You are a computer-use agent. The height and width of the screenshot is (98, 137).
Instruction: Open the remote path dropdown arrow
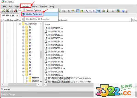pos(130,20)
